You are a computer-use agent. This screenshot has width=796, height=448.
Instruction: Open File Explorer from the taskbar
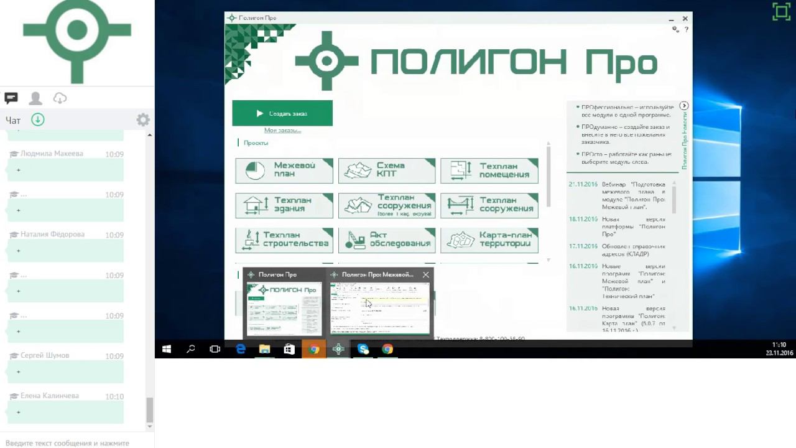click(265, 349)
